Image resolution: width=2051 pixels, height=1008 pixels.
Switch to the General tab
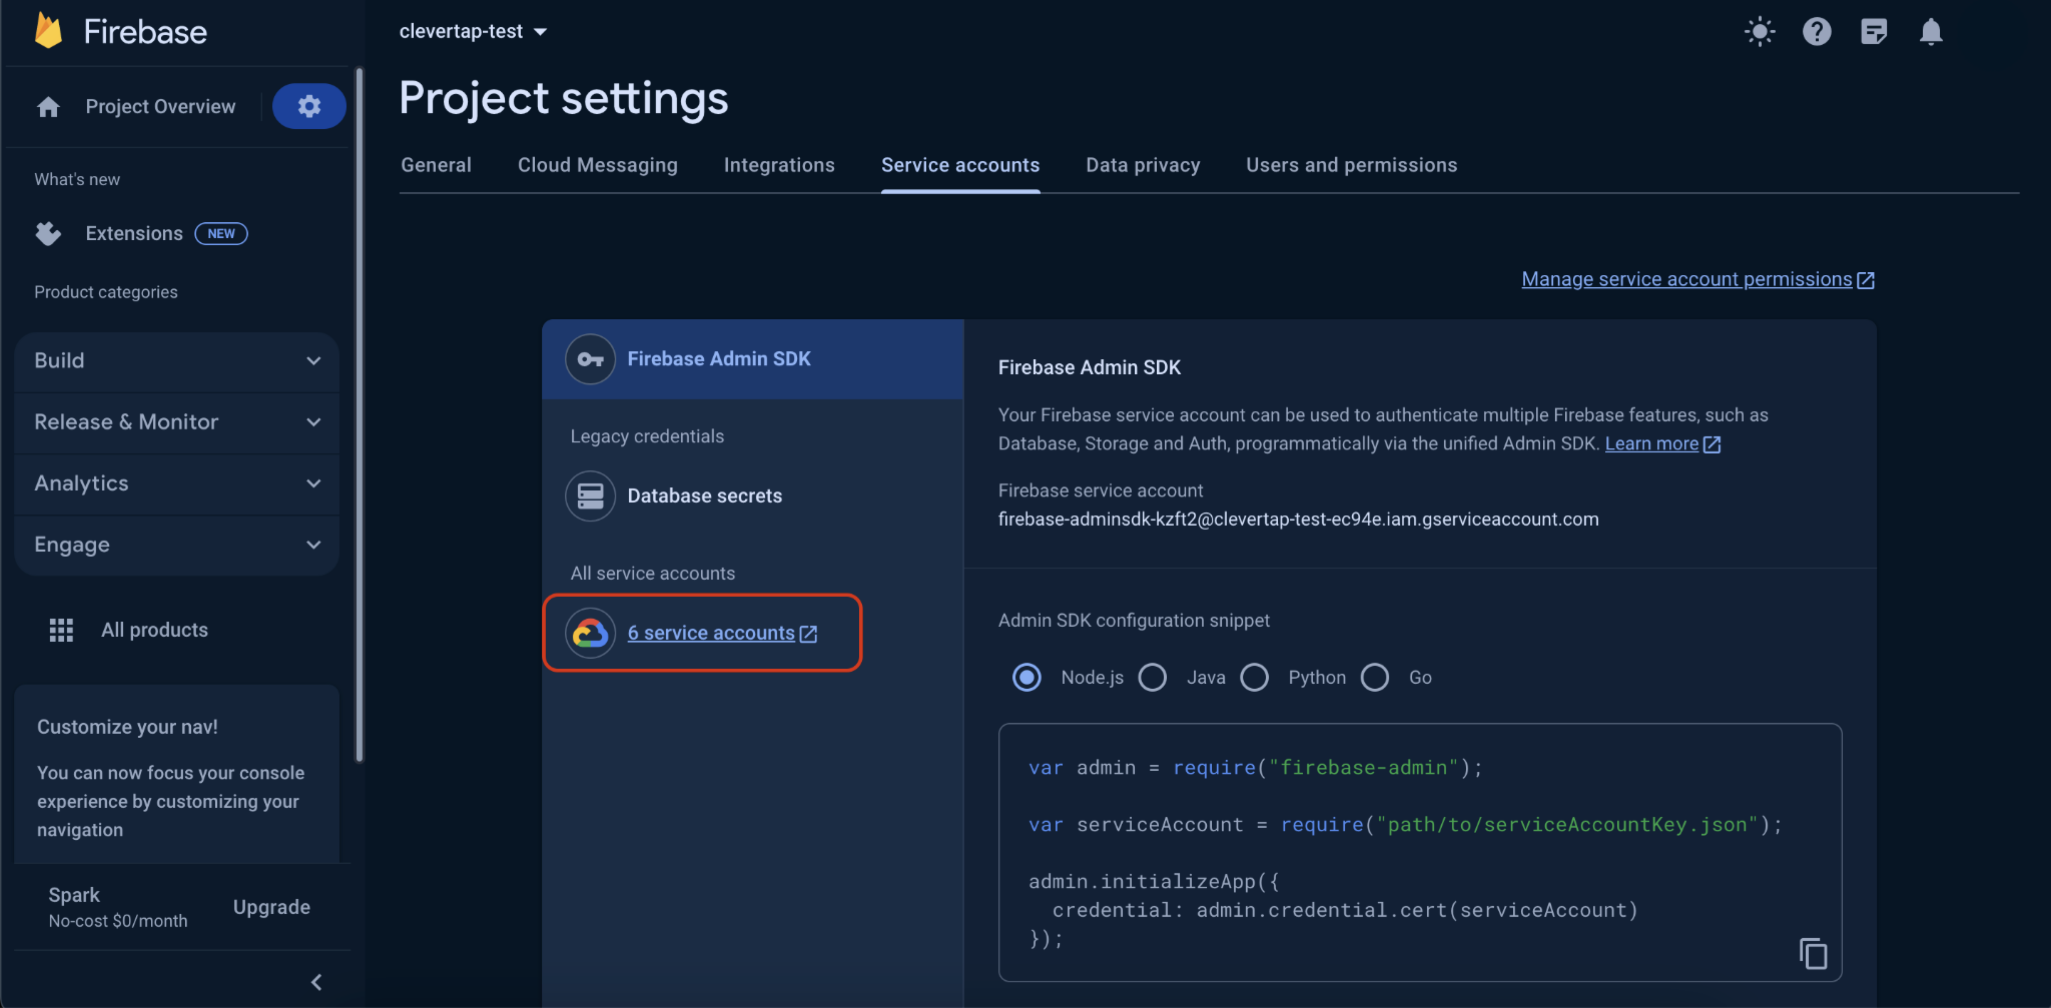pyautogui.click(x=436, y=165)
